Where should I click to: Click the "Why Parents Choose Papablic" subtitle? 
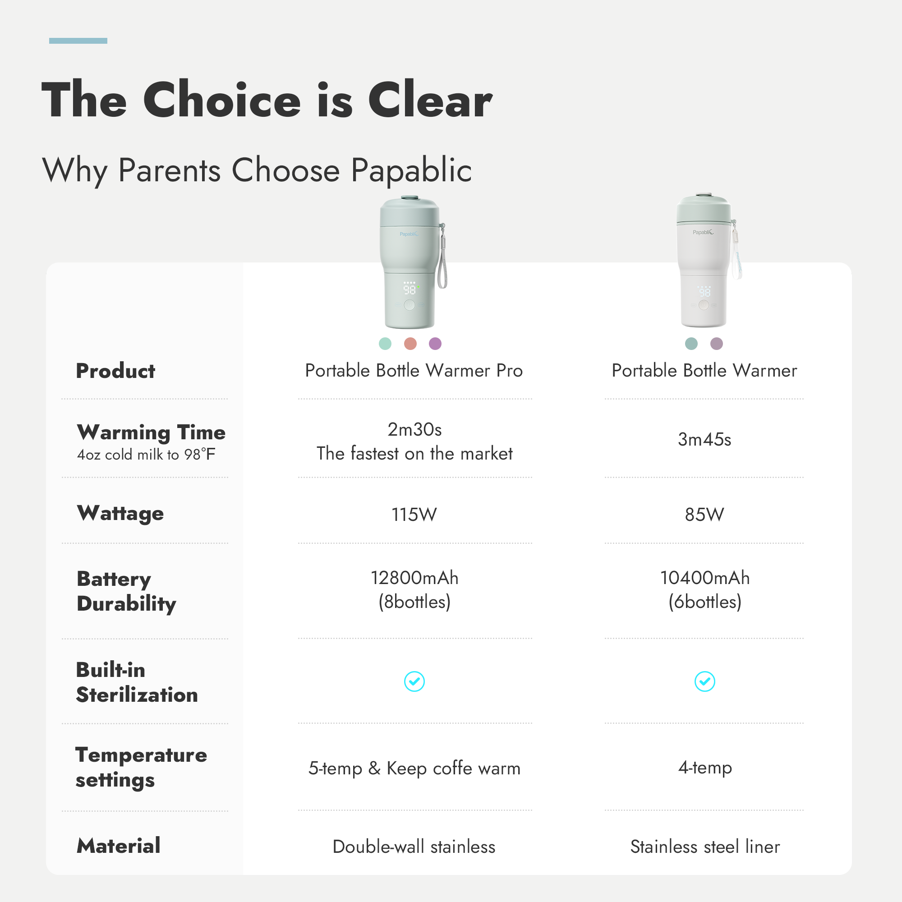pos(257,170)
